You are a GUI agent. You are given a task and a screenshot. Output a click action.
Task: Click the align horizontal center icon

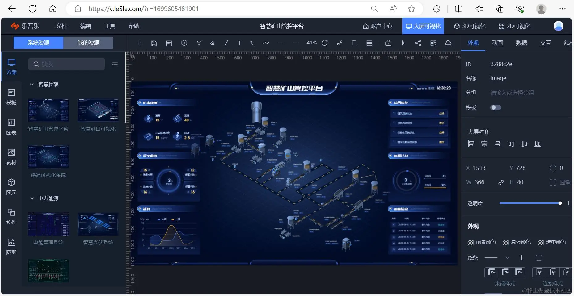click(484, 144)
